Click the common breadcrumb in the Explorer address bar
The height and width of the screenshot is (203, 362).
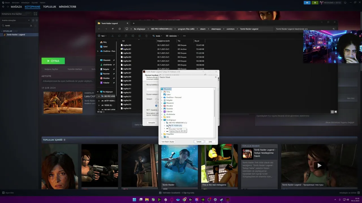(x=230, y=29)
